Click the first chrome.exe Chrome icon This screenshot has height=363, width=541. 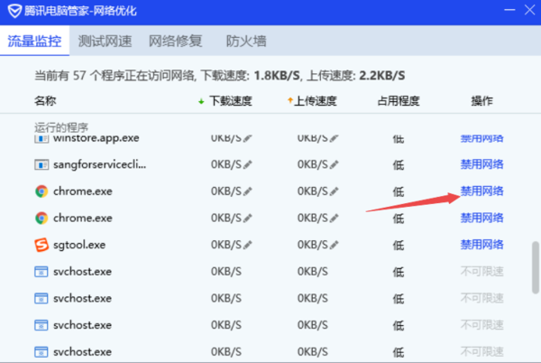(41, 191)
